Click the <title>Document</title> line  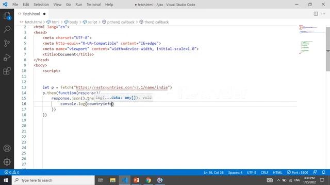click(68, 54)
